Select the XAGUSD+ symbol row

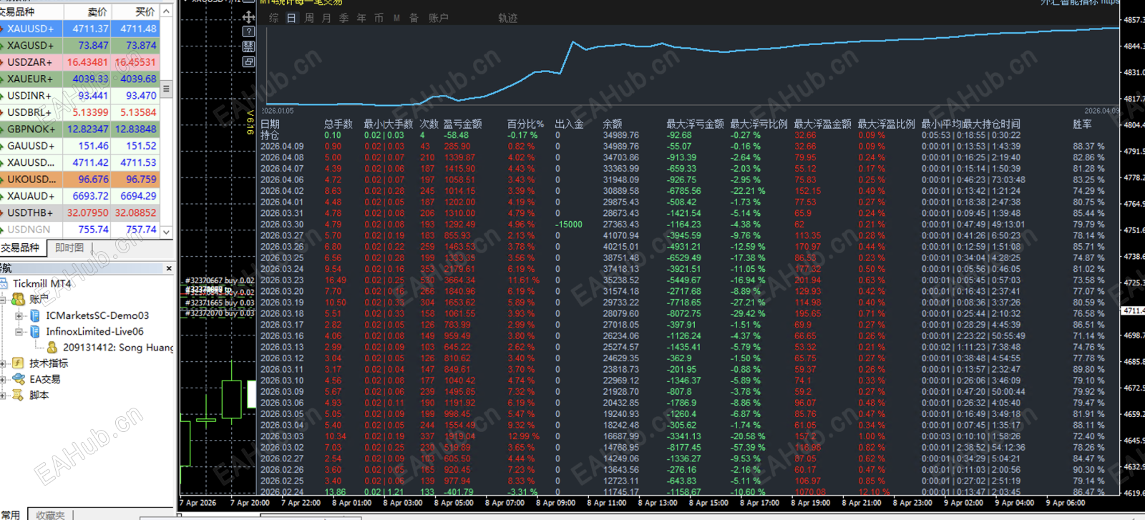[79, 45]
